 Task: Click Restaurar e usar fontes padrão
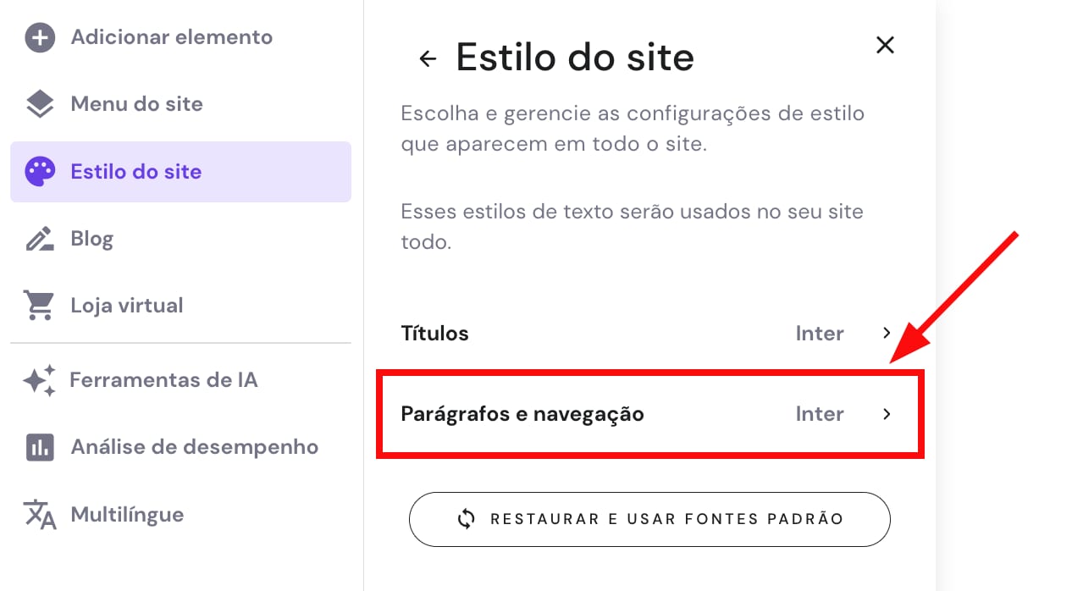(649, 519)
